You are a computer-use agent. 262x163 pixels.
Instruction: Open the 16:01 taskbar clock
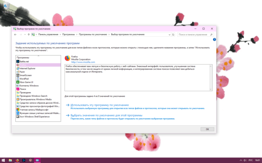(258, 160)
